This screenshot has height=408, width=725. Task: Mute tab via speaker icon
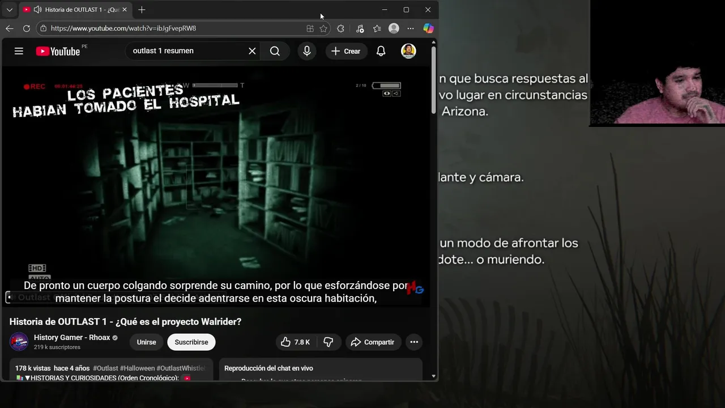click(x=37, y=10)
